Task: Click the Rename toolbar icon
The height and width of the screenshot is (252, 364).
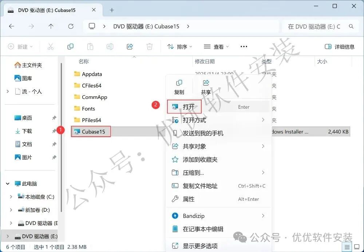Action: tap(110, 47)
